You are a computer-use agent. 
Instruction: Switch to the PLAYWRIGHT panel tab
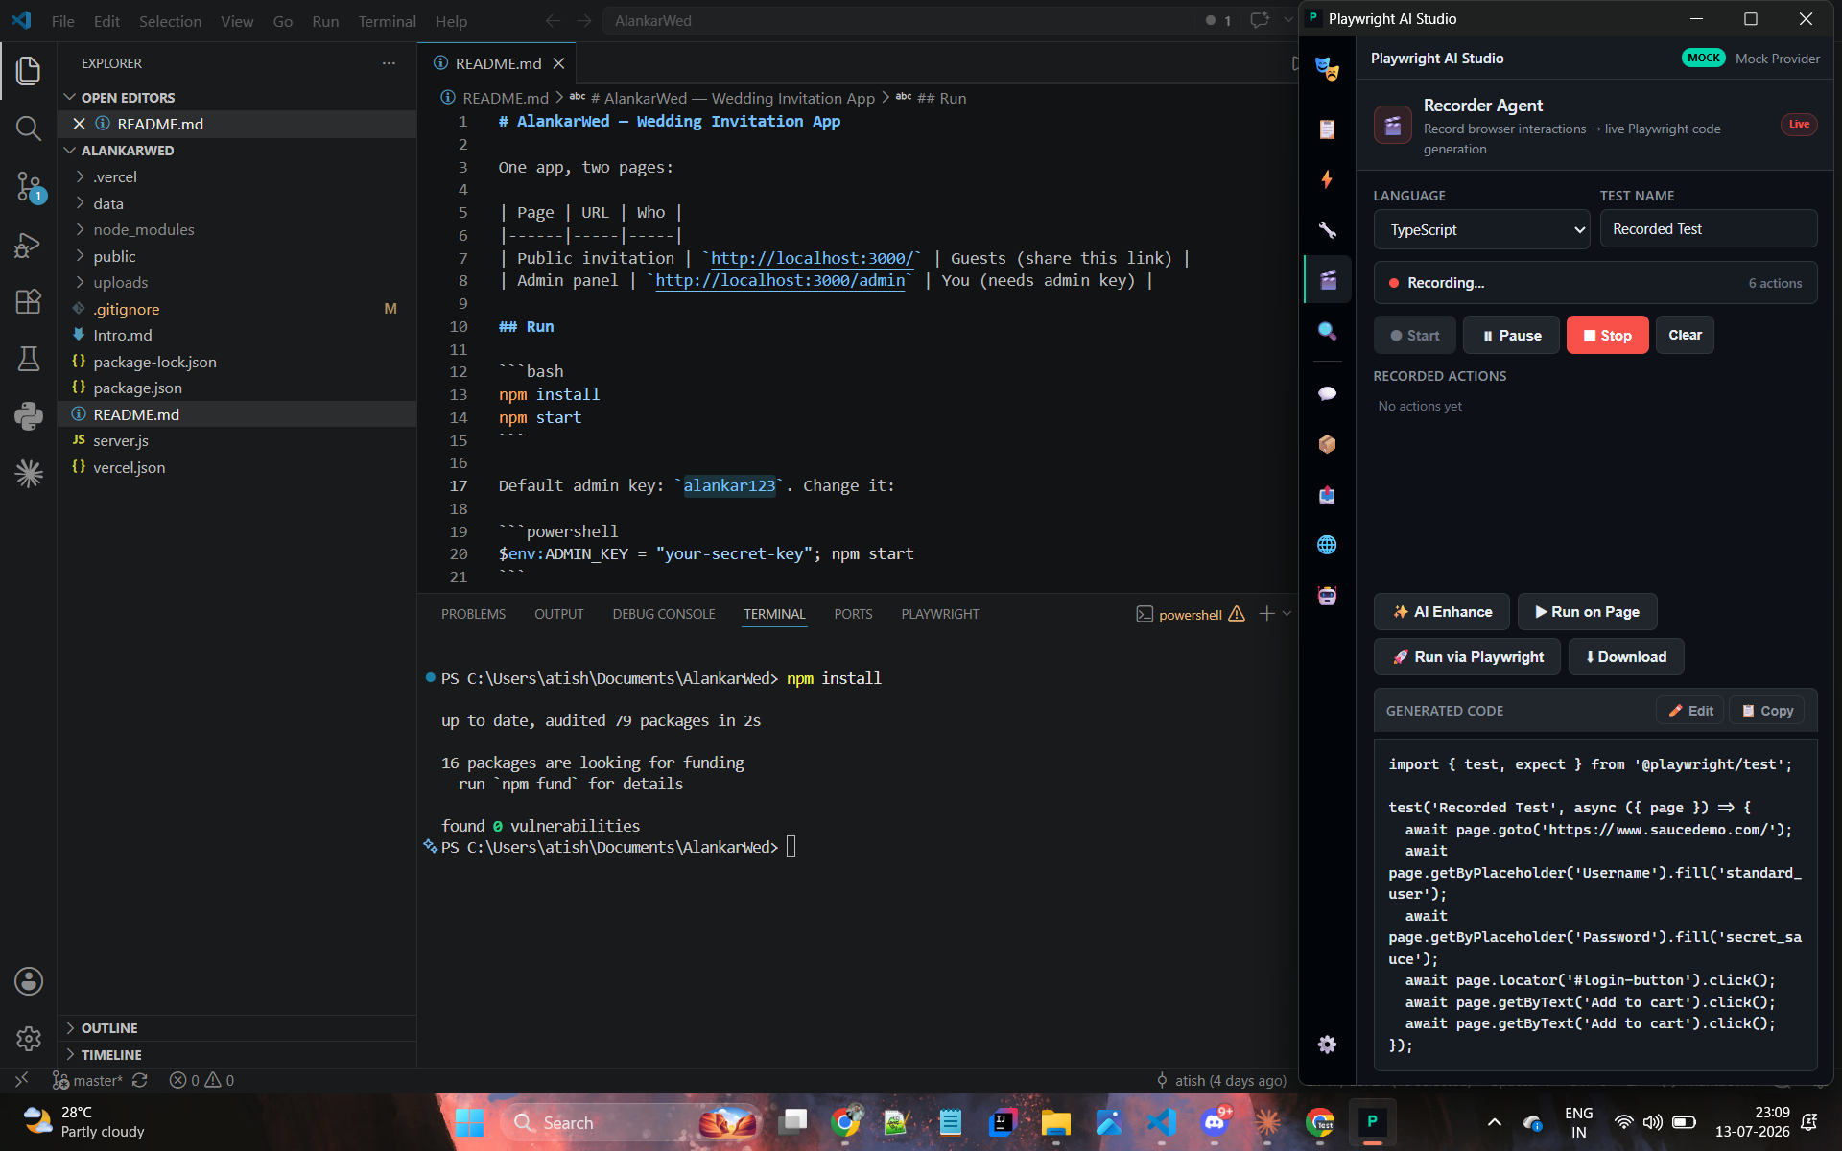pyautogui.click(x=939, y=614)
